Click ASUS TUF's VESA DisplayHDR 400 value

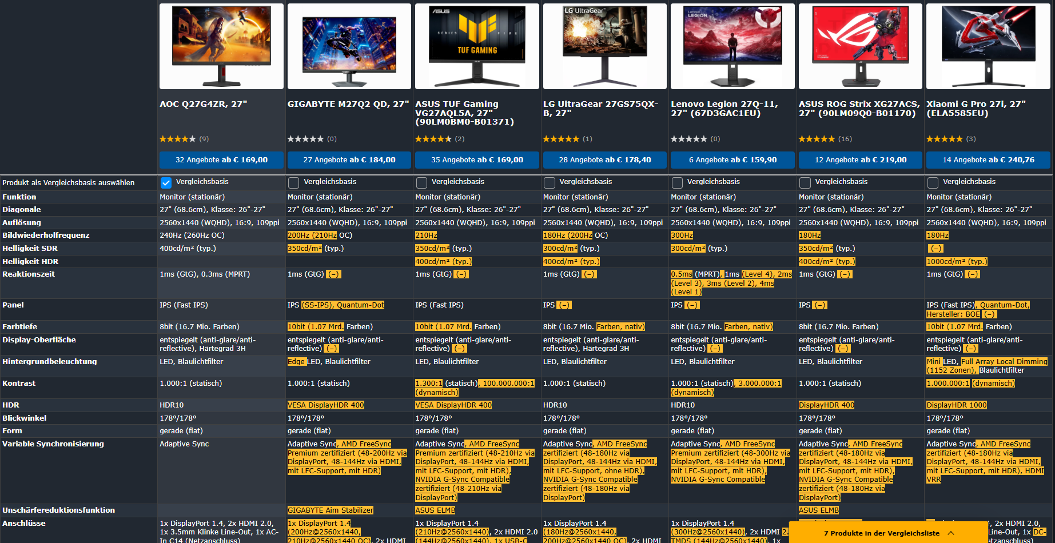(453, 405)
